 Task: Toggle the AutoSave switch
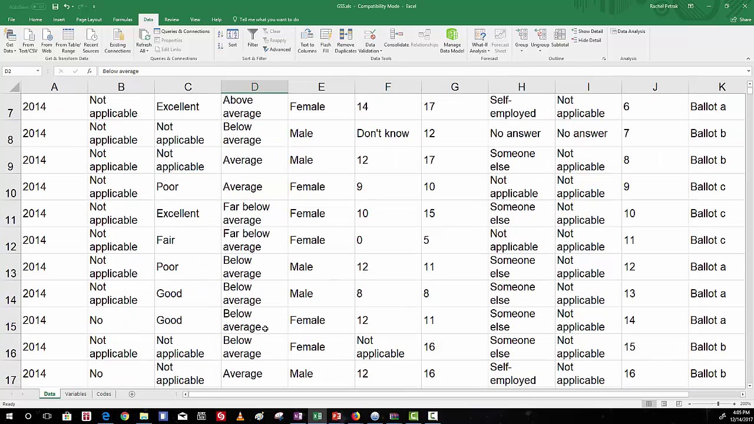(x=39, y=6)
